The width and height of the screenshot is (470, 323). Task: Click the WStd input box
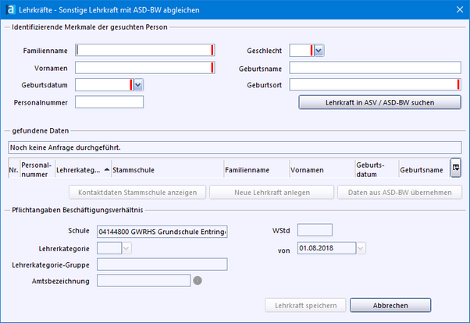coord(315,230)
